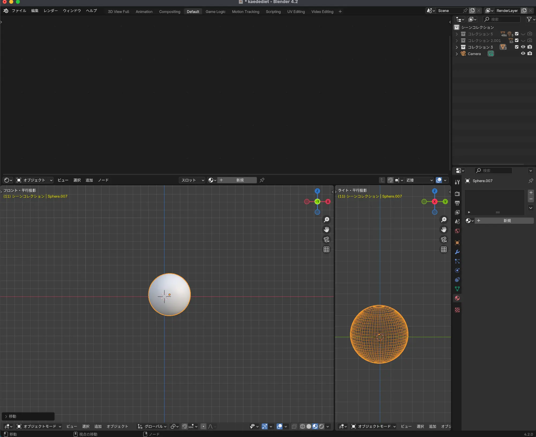This screenshot has width=536, height=437.
Task: Click the green Y axis on right viewport gizmo
Action: [445, 202]
